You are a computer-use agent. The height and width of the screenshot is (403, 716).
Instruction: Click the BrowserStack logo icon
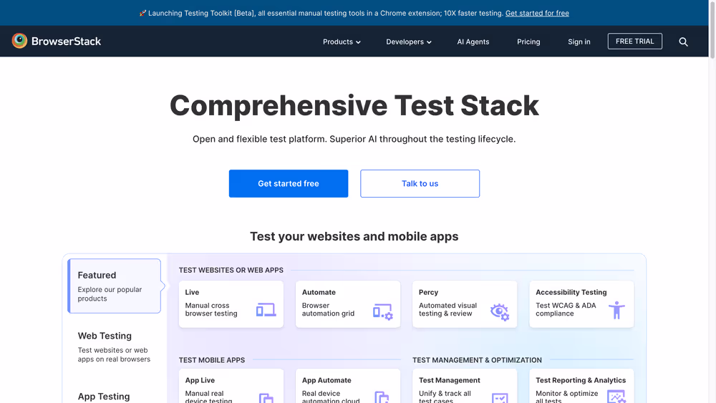[20, 42]
